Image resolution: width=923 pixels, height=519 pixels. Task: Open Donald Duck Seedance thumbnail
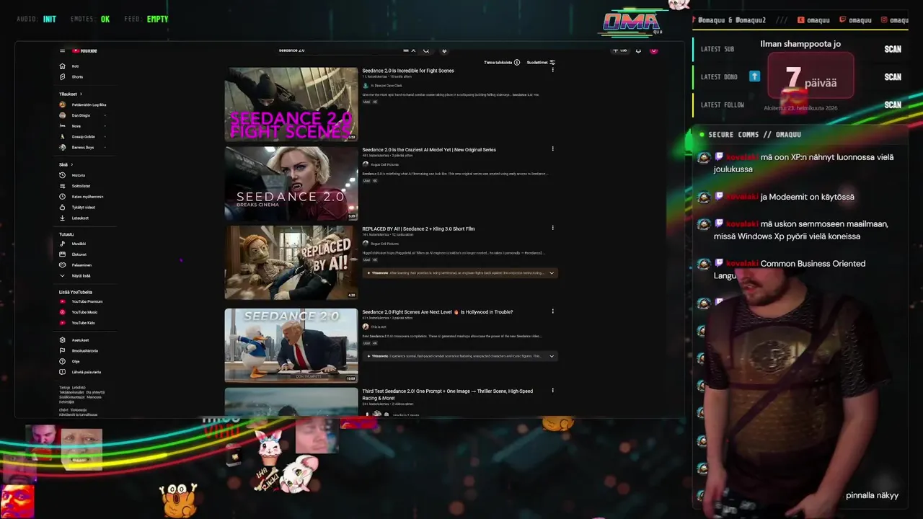coord(291,345)
